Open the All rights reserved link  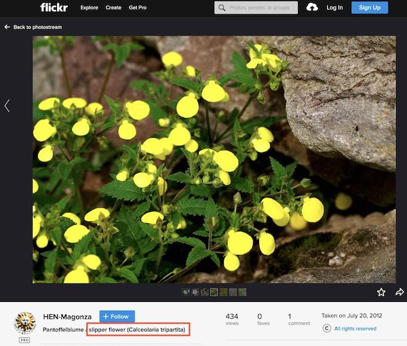[x=355, y=328]
